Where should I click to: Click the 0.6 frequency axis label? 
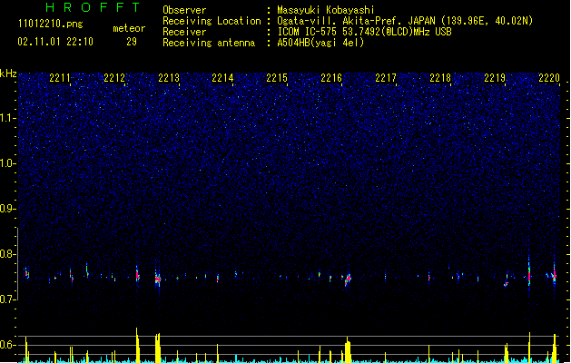[7, 345]
